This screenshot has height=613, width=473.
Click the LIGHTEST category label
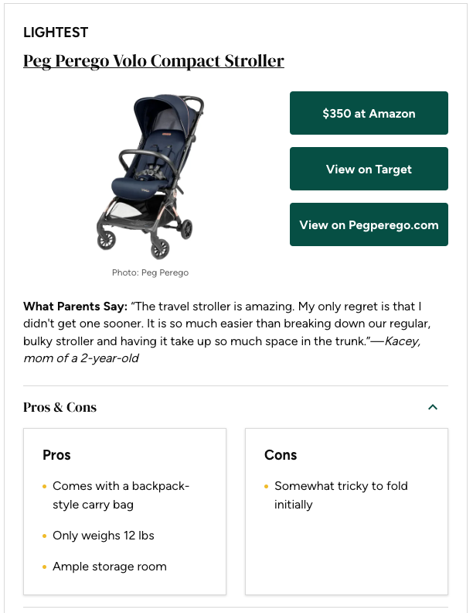[56, 33]
